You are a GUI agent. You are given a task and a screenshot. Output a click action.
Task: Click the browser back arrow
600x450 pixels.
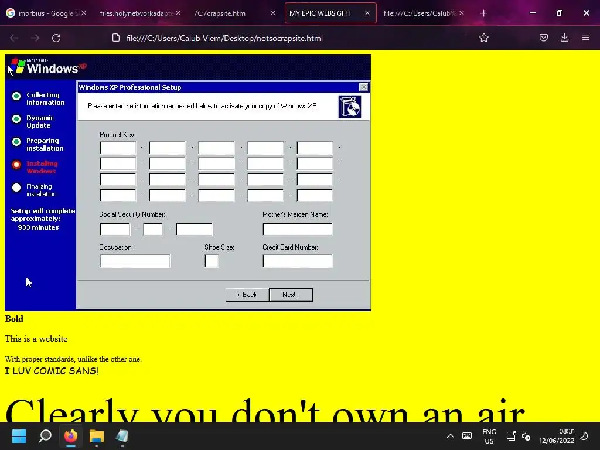tap(14, 38)
